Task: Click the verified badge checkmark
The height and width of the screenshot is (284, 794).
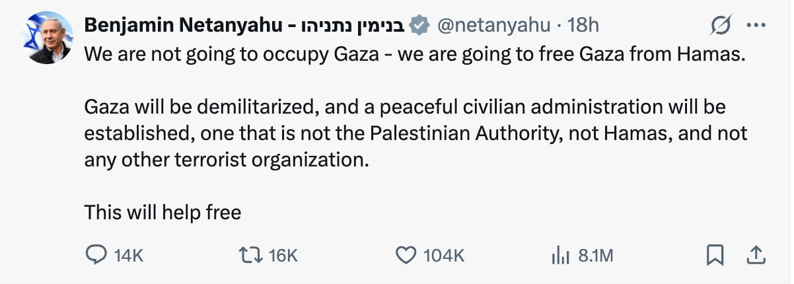Action: click(418, 26)
